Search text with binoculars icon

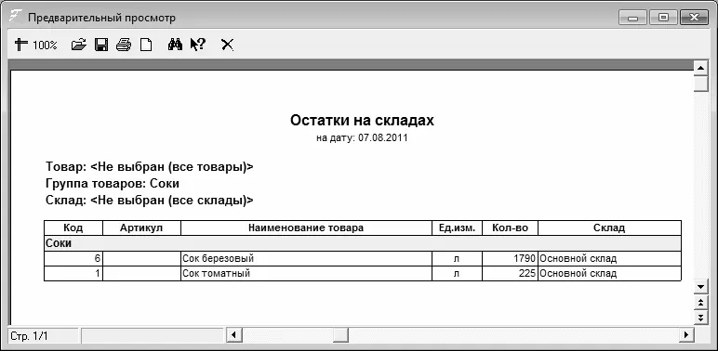point(175,45)
